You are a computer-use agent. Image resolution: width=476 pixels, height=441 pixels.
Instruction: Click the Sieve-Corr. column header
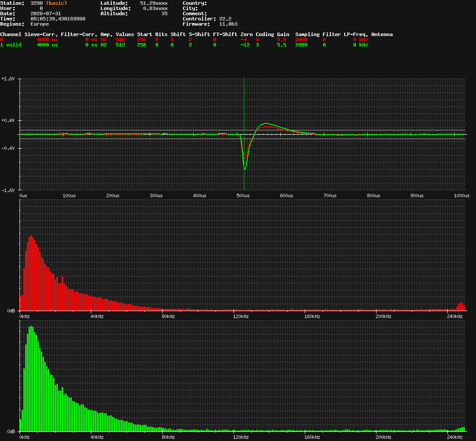[x=41, y=34]
